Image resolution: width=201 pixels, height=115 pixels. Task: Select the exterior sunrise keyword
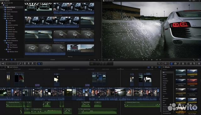coord(13,25)
